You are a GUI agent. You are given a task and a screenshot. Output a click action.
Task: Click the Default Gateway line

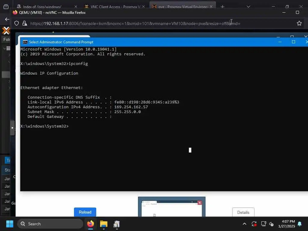70,117
